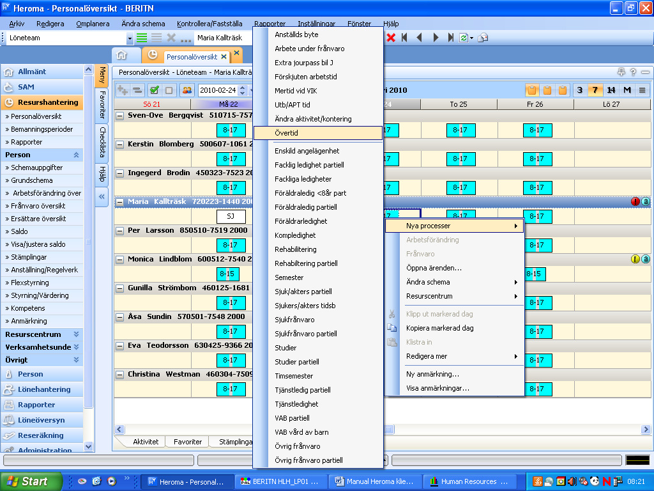Show 14-day view
Screen dimensions: 654x491
611,90
